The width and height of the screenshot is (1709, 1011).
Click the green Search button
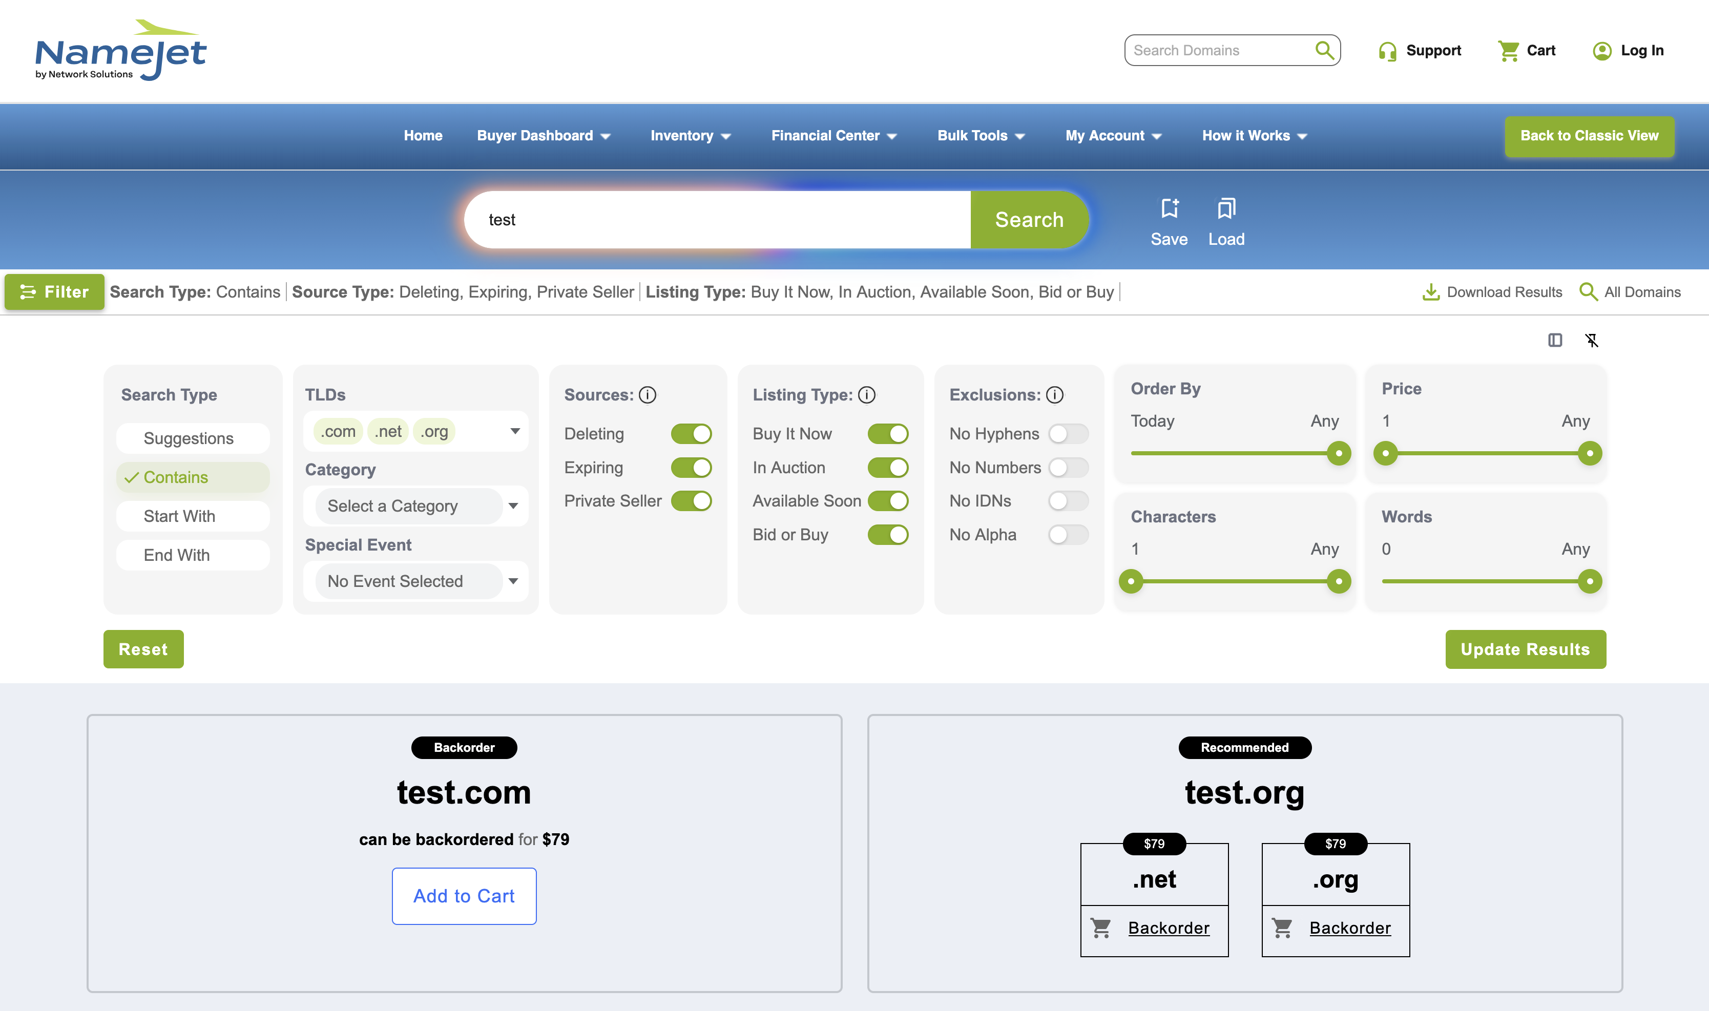[x=1029, y=219]
